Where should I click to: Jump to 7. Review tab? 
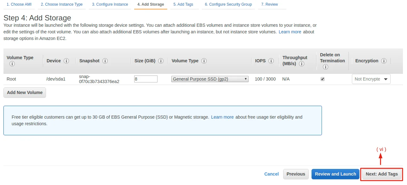point(269,4)
